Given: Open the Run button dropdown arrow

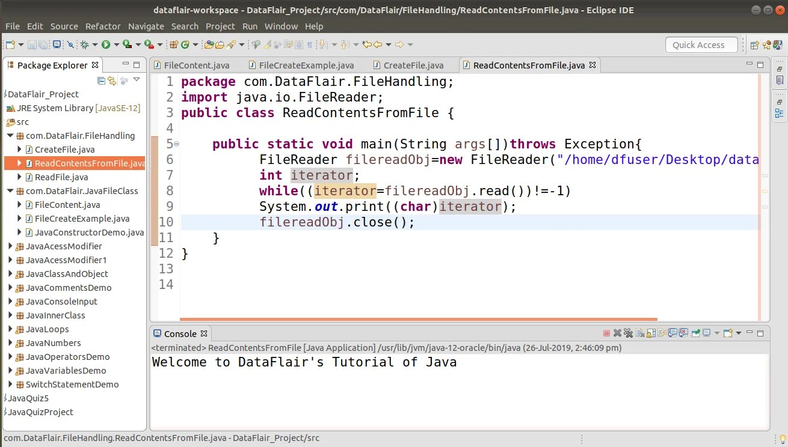Looking at the screenshot, I should click(x=117, y=44).
